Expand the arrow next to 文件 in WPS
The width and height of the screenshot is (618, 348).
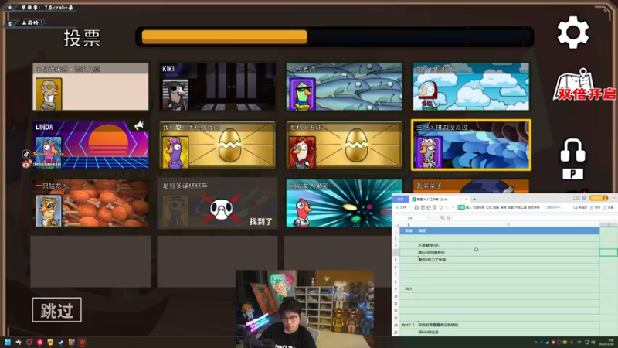point(409,207)
